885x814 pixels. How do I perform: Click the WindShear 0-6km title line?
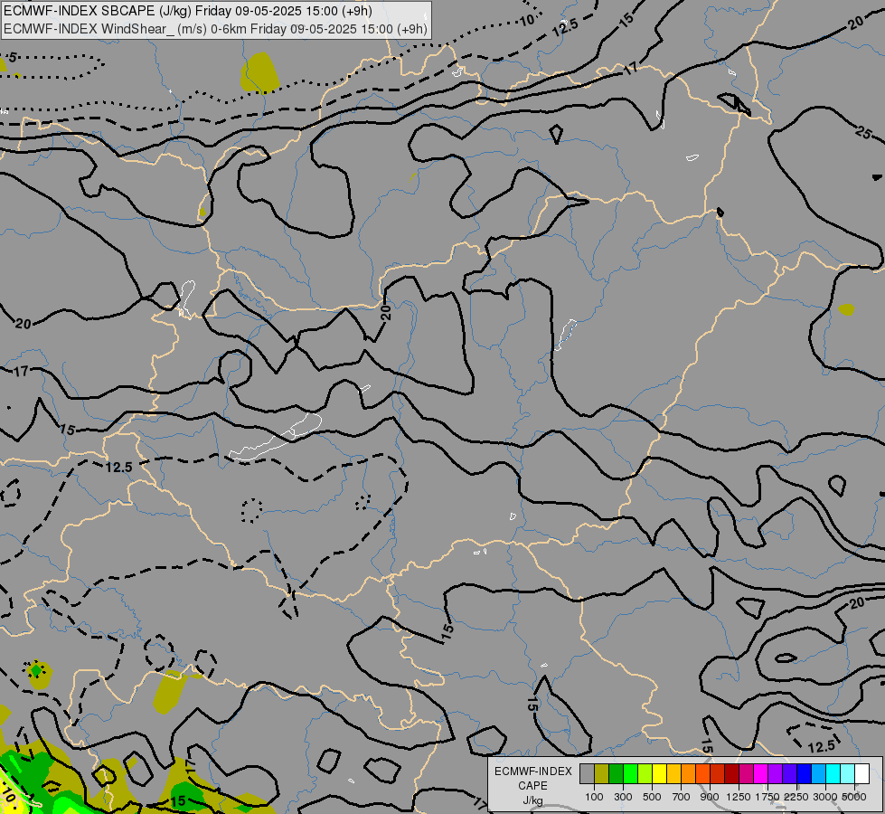tap(216, 29)
